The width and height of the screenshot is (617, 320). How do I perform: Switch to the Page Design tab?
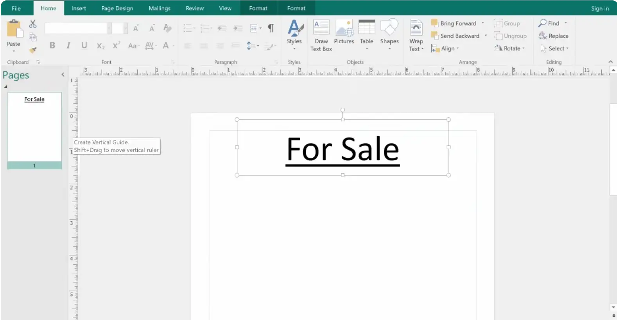pos(117,8)
